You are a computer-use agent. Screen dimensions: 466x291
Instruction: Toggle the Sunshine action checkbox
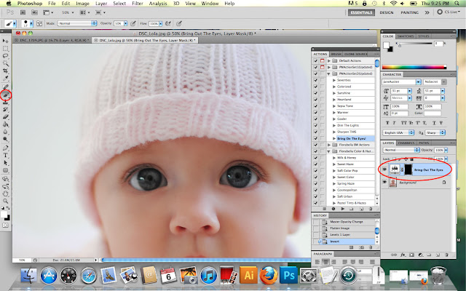[x=315, y=93]
